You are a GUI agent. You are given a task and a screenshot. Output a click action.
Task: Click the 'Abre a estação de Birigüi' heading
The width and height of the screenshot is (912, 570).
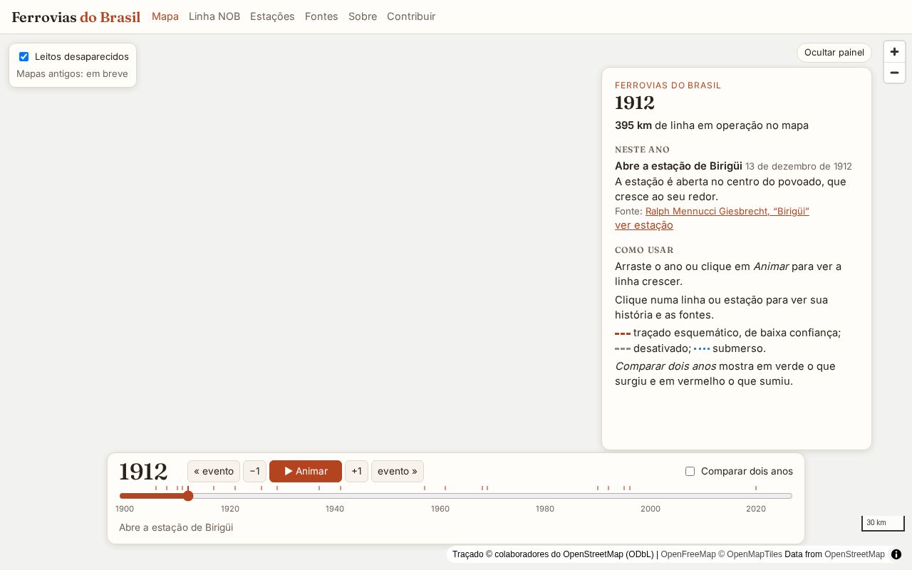tap(678, 166)
